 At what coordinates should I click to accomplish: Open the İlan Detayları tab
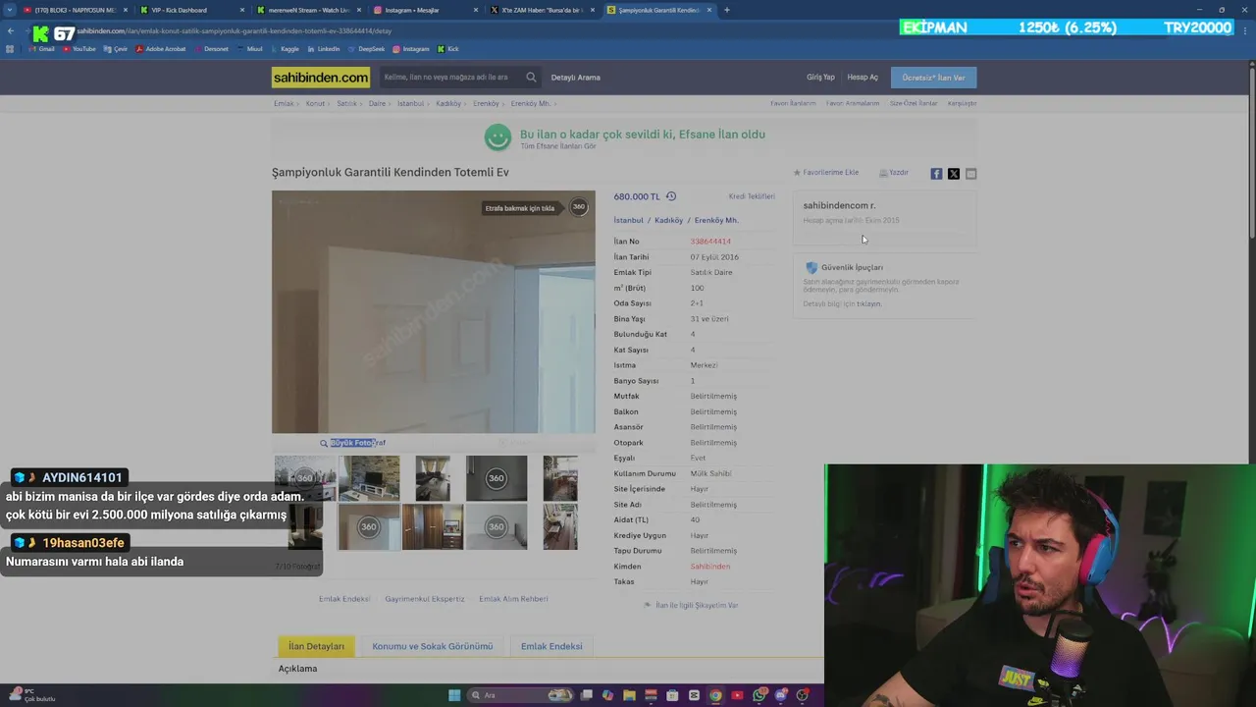tap(316, 646)
